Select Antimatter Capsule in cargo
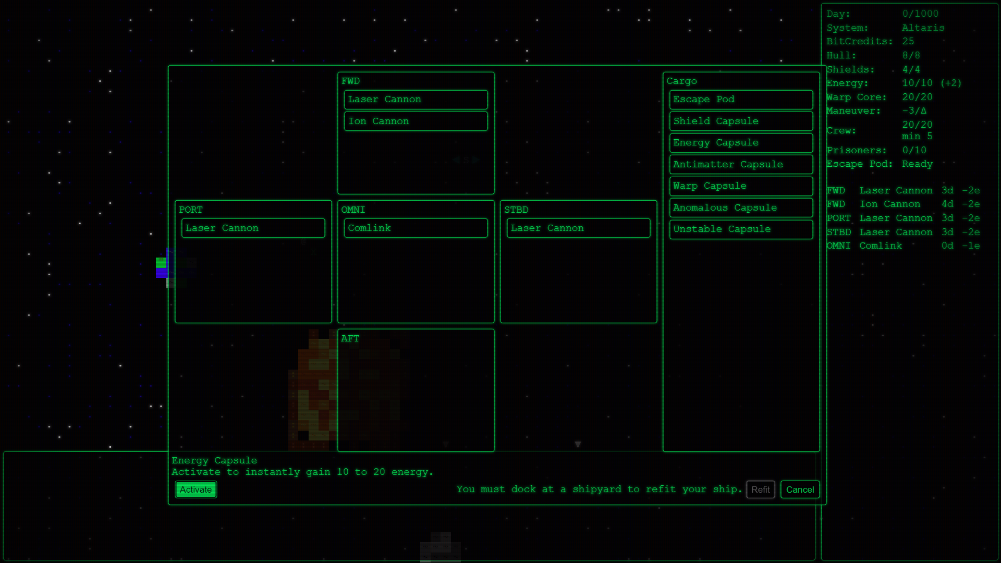 pos(741,164)
